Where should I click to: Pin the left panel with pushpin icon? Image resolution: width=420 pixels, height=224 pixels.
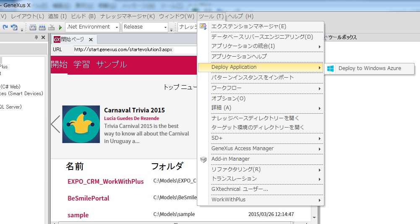tap(36, 37)
